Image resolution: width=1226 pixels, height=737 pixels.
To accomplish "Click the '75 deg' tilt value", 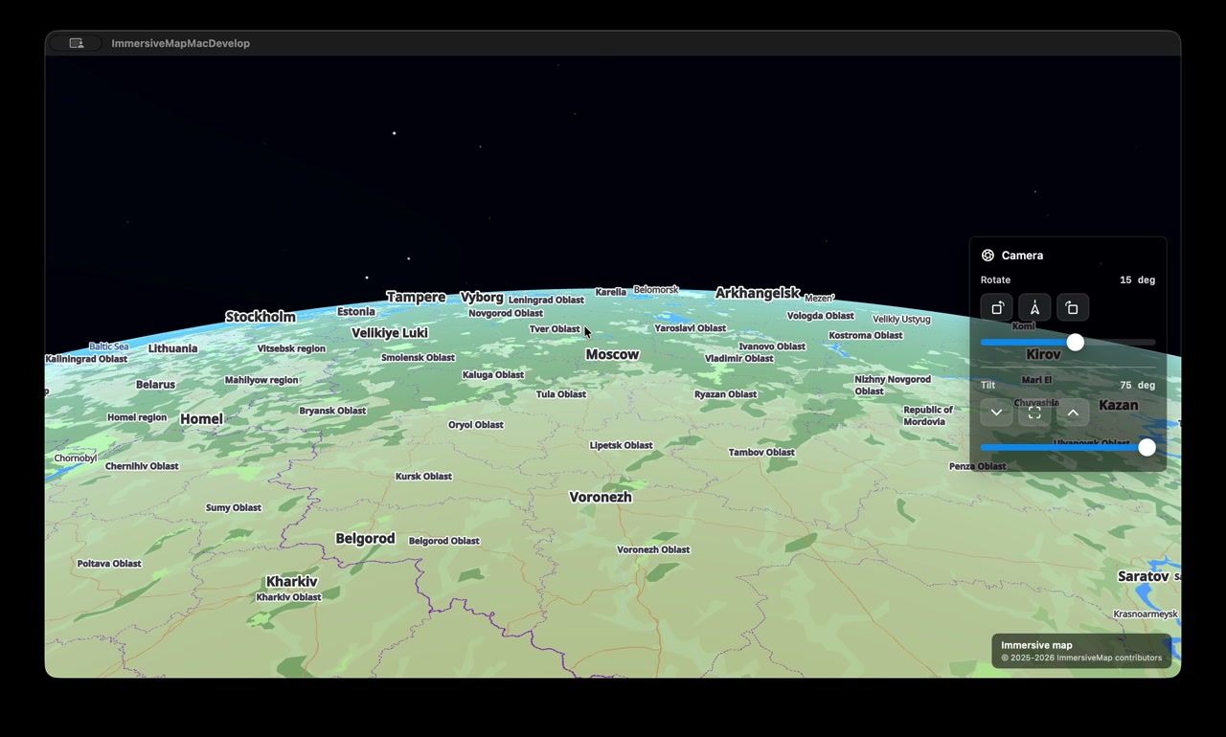I will (1137, 386).
